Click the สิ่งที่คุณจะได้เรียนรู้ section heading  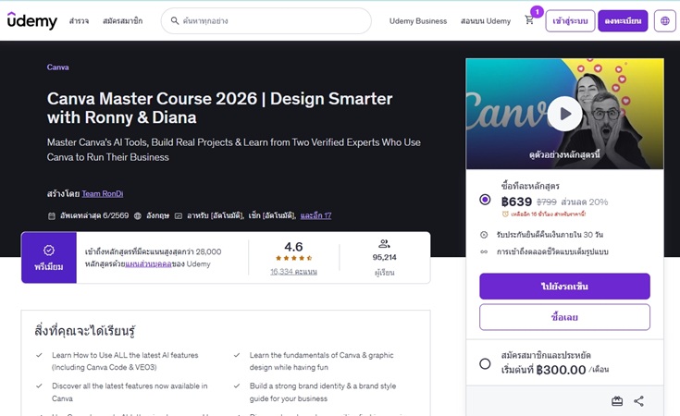84,331
